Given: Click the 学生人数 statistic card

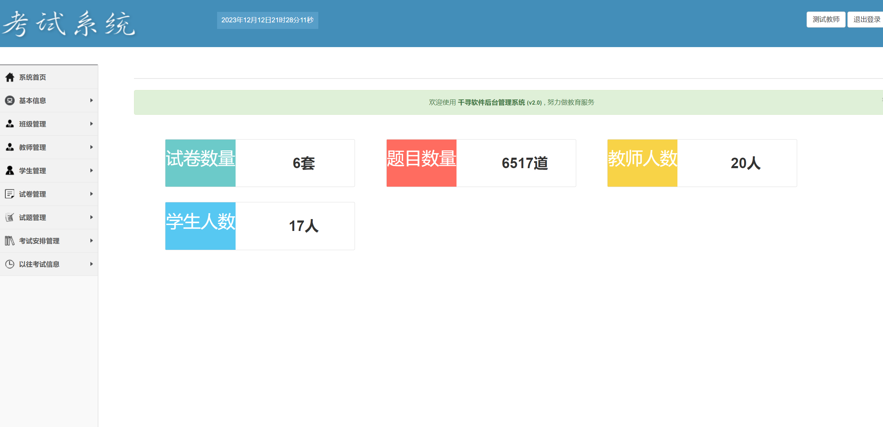Looking at the screenshot, I should [260, 226].
